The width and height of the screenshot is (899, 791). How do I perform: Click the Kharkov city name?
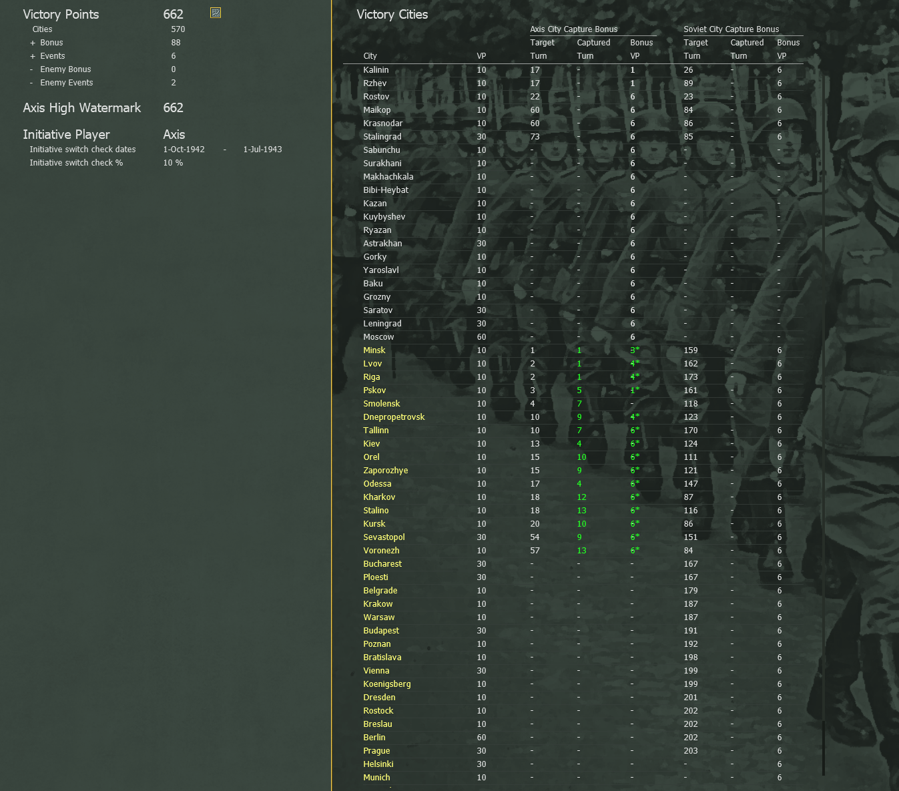tap(379, 497)
